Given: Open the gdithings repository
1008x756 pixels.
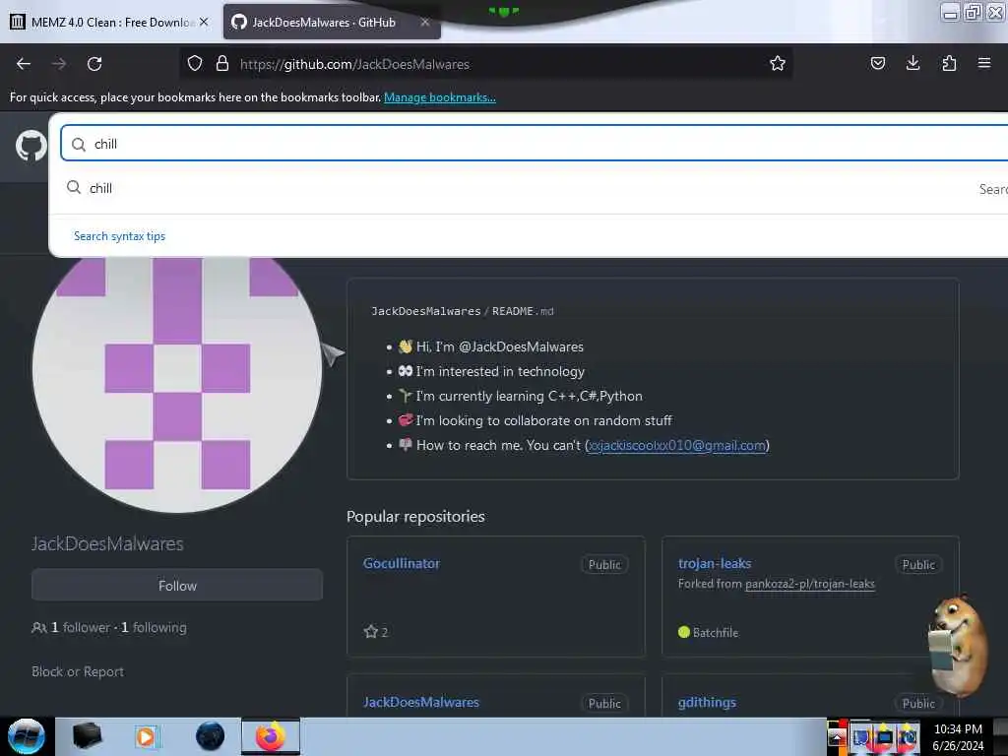Looking at the screenshot, I should [x=707, y=702].
